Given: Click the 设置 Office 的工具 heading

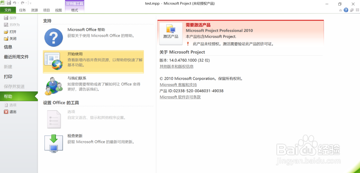Looking at the screenshot, I should 61,103.
